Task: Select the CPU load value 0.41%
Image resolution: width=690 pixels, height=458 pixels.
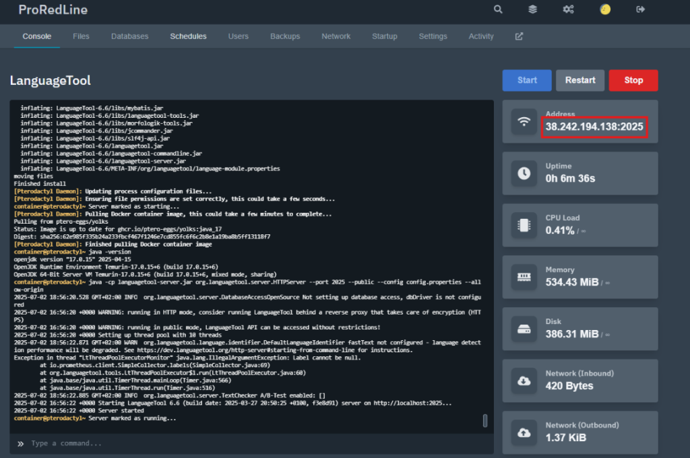Action: coord(560,230)
